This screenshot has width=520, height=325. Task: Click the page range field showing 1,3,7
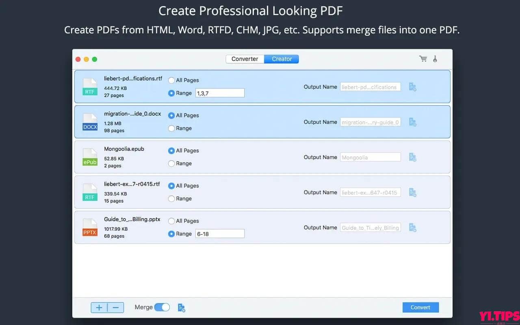220,93
